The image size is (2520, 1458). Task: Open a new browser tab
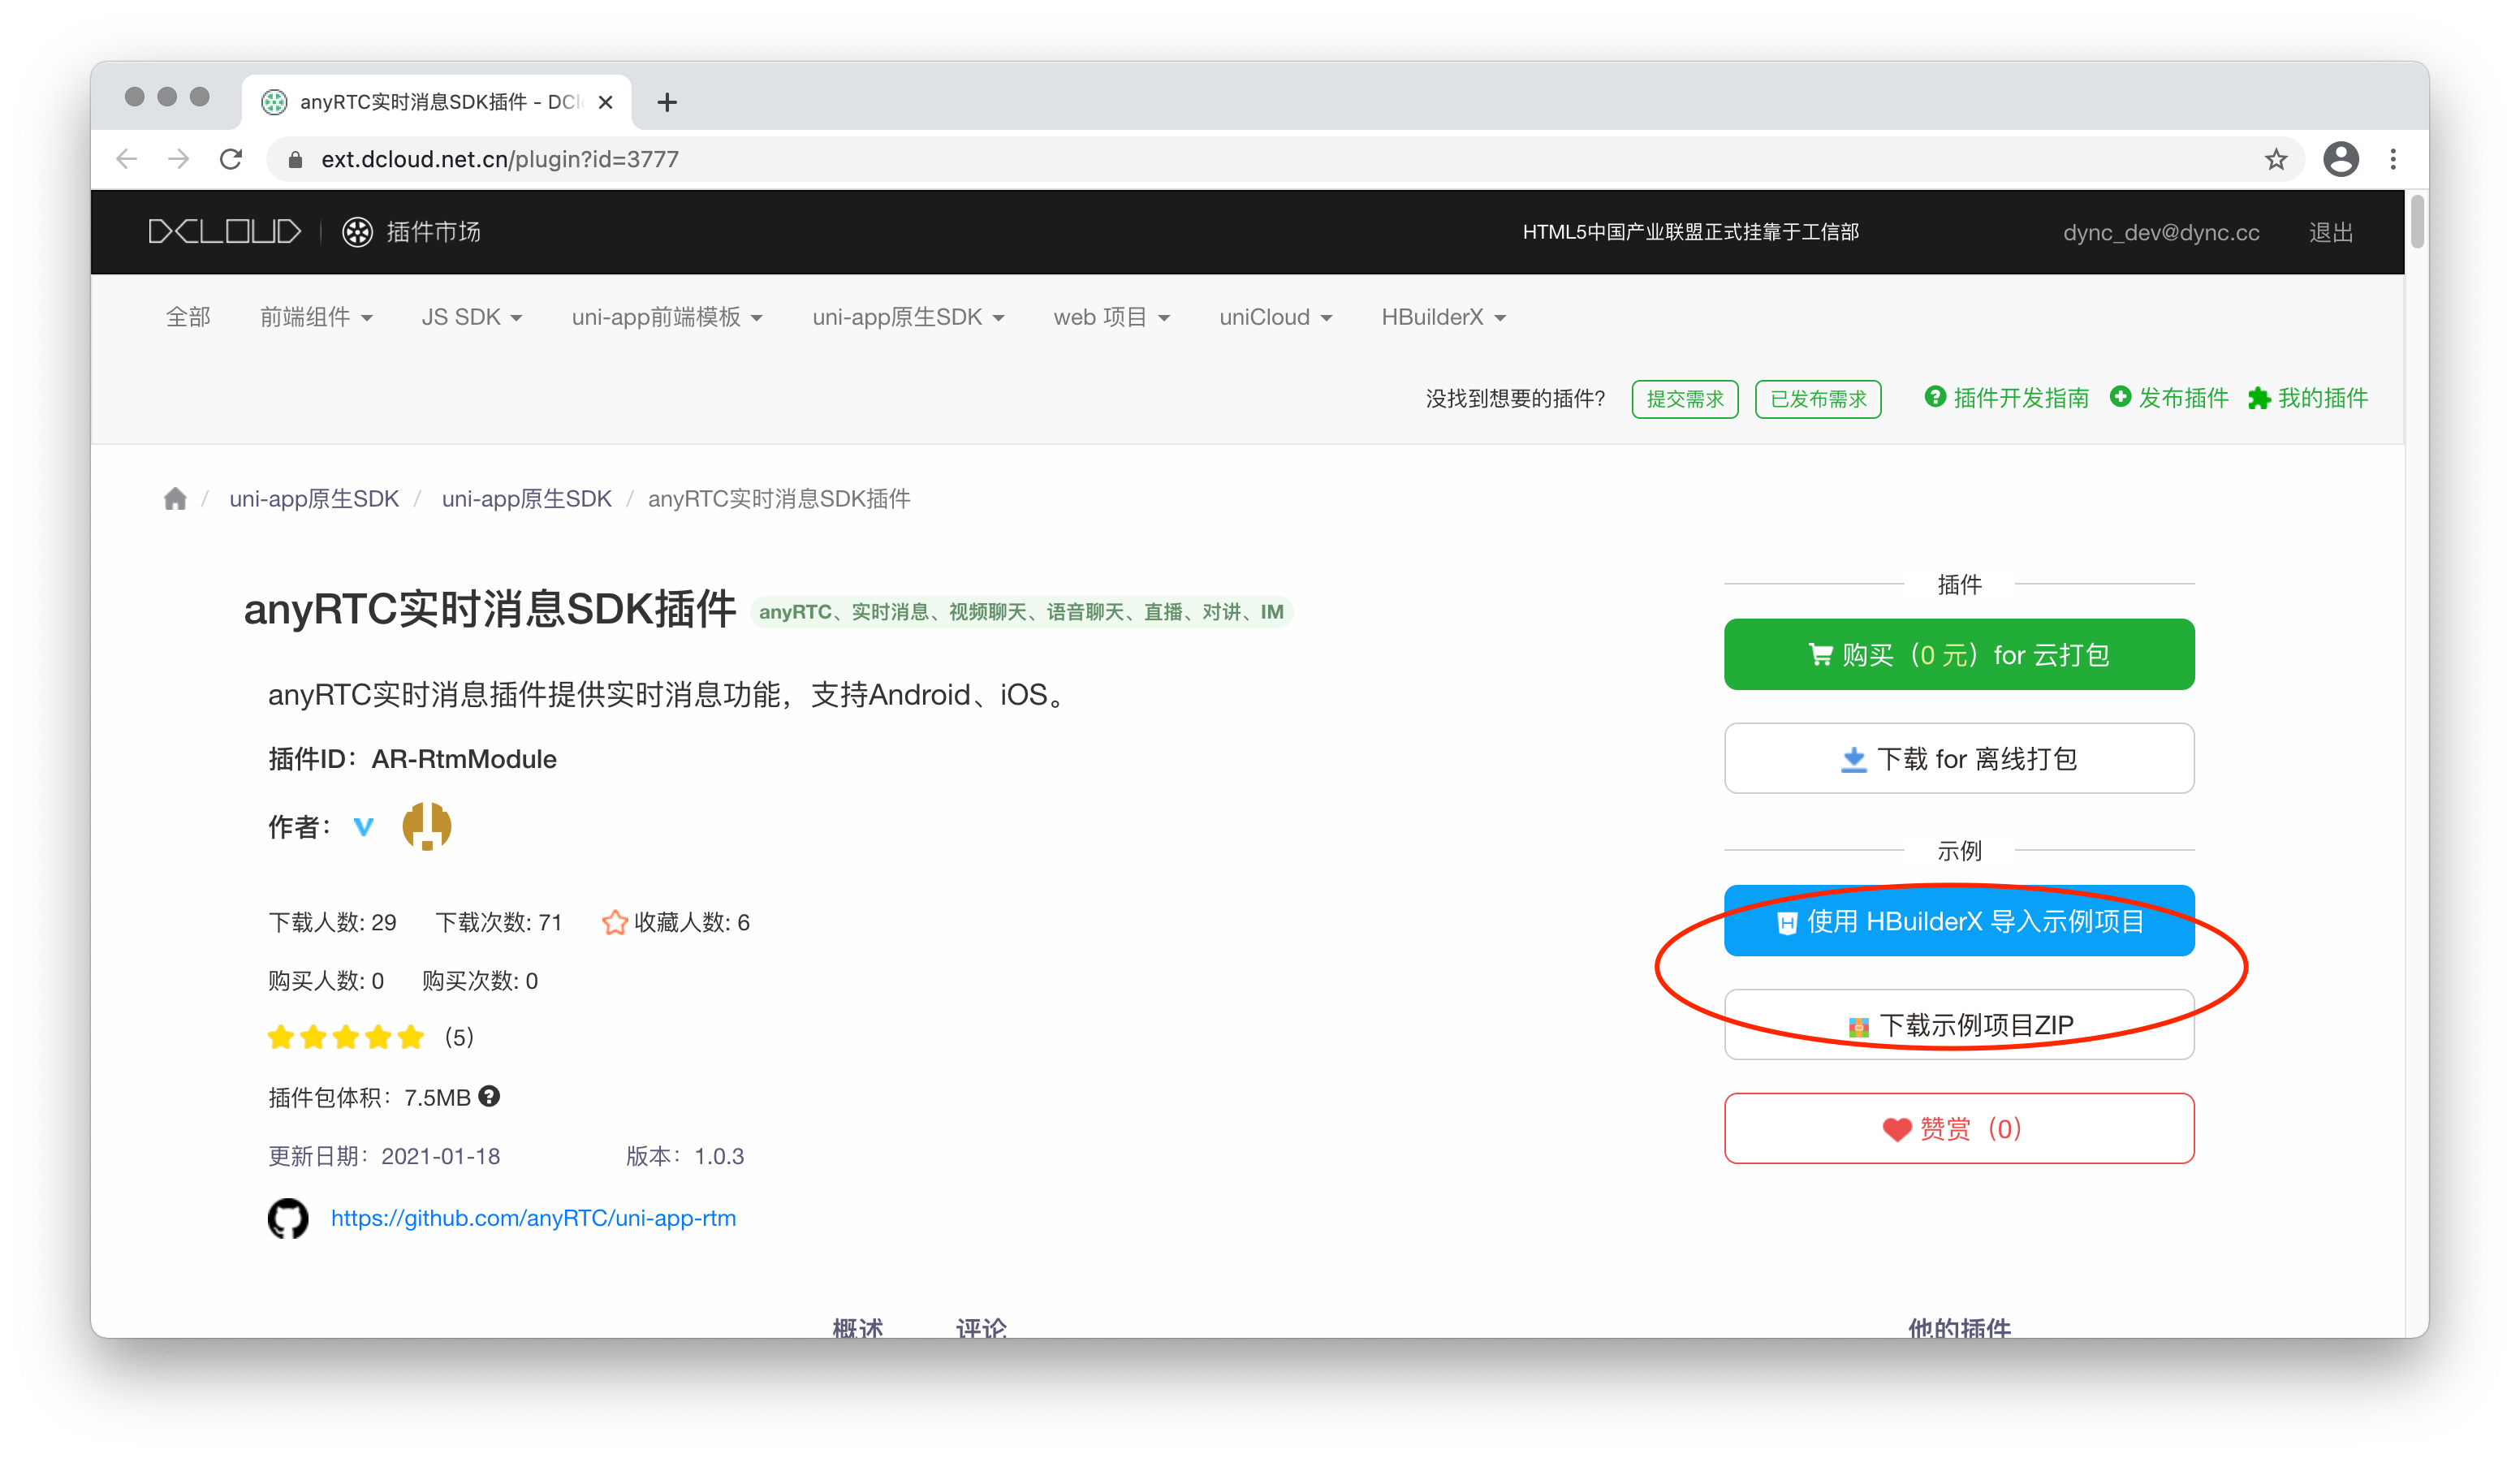tap(667, 102)
